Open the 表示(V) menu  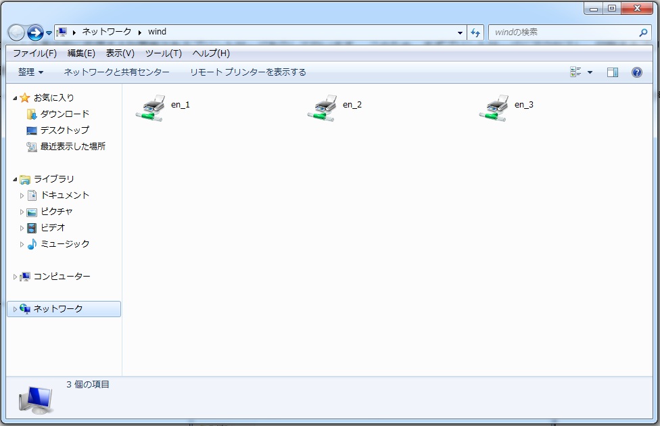[120, 53]
